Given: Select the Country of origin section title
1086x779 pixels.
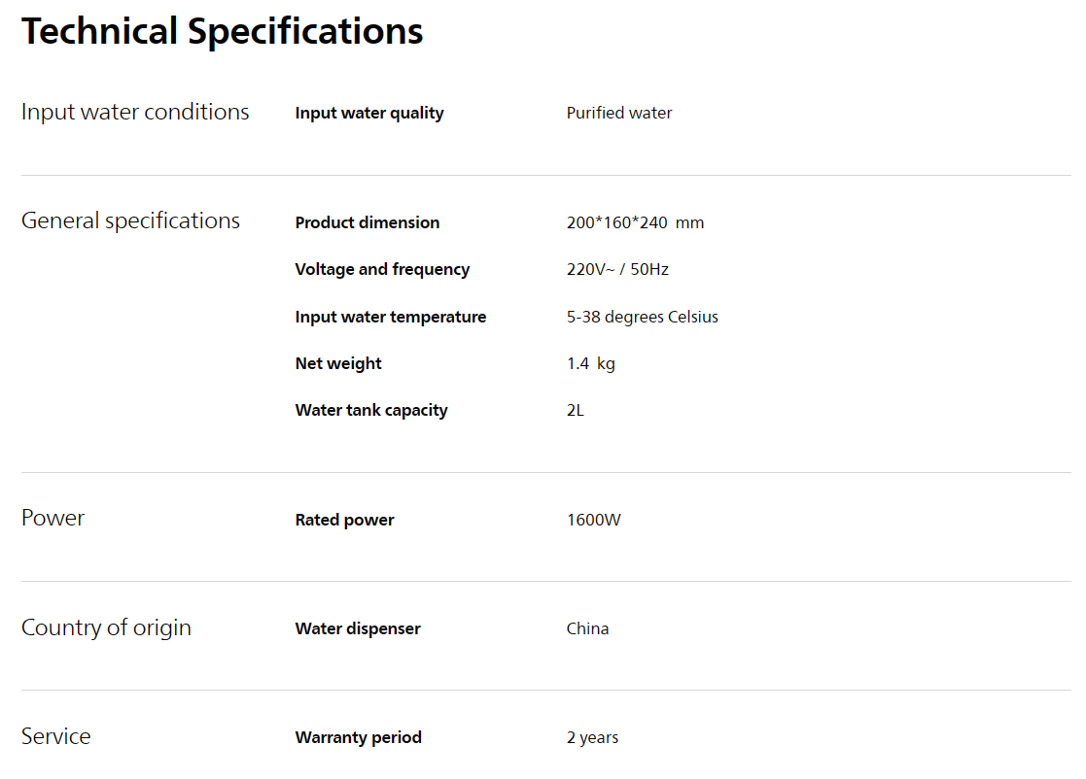Looking at the screenshot, I should point(106,627).
